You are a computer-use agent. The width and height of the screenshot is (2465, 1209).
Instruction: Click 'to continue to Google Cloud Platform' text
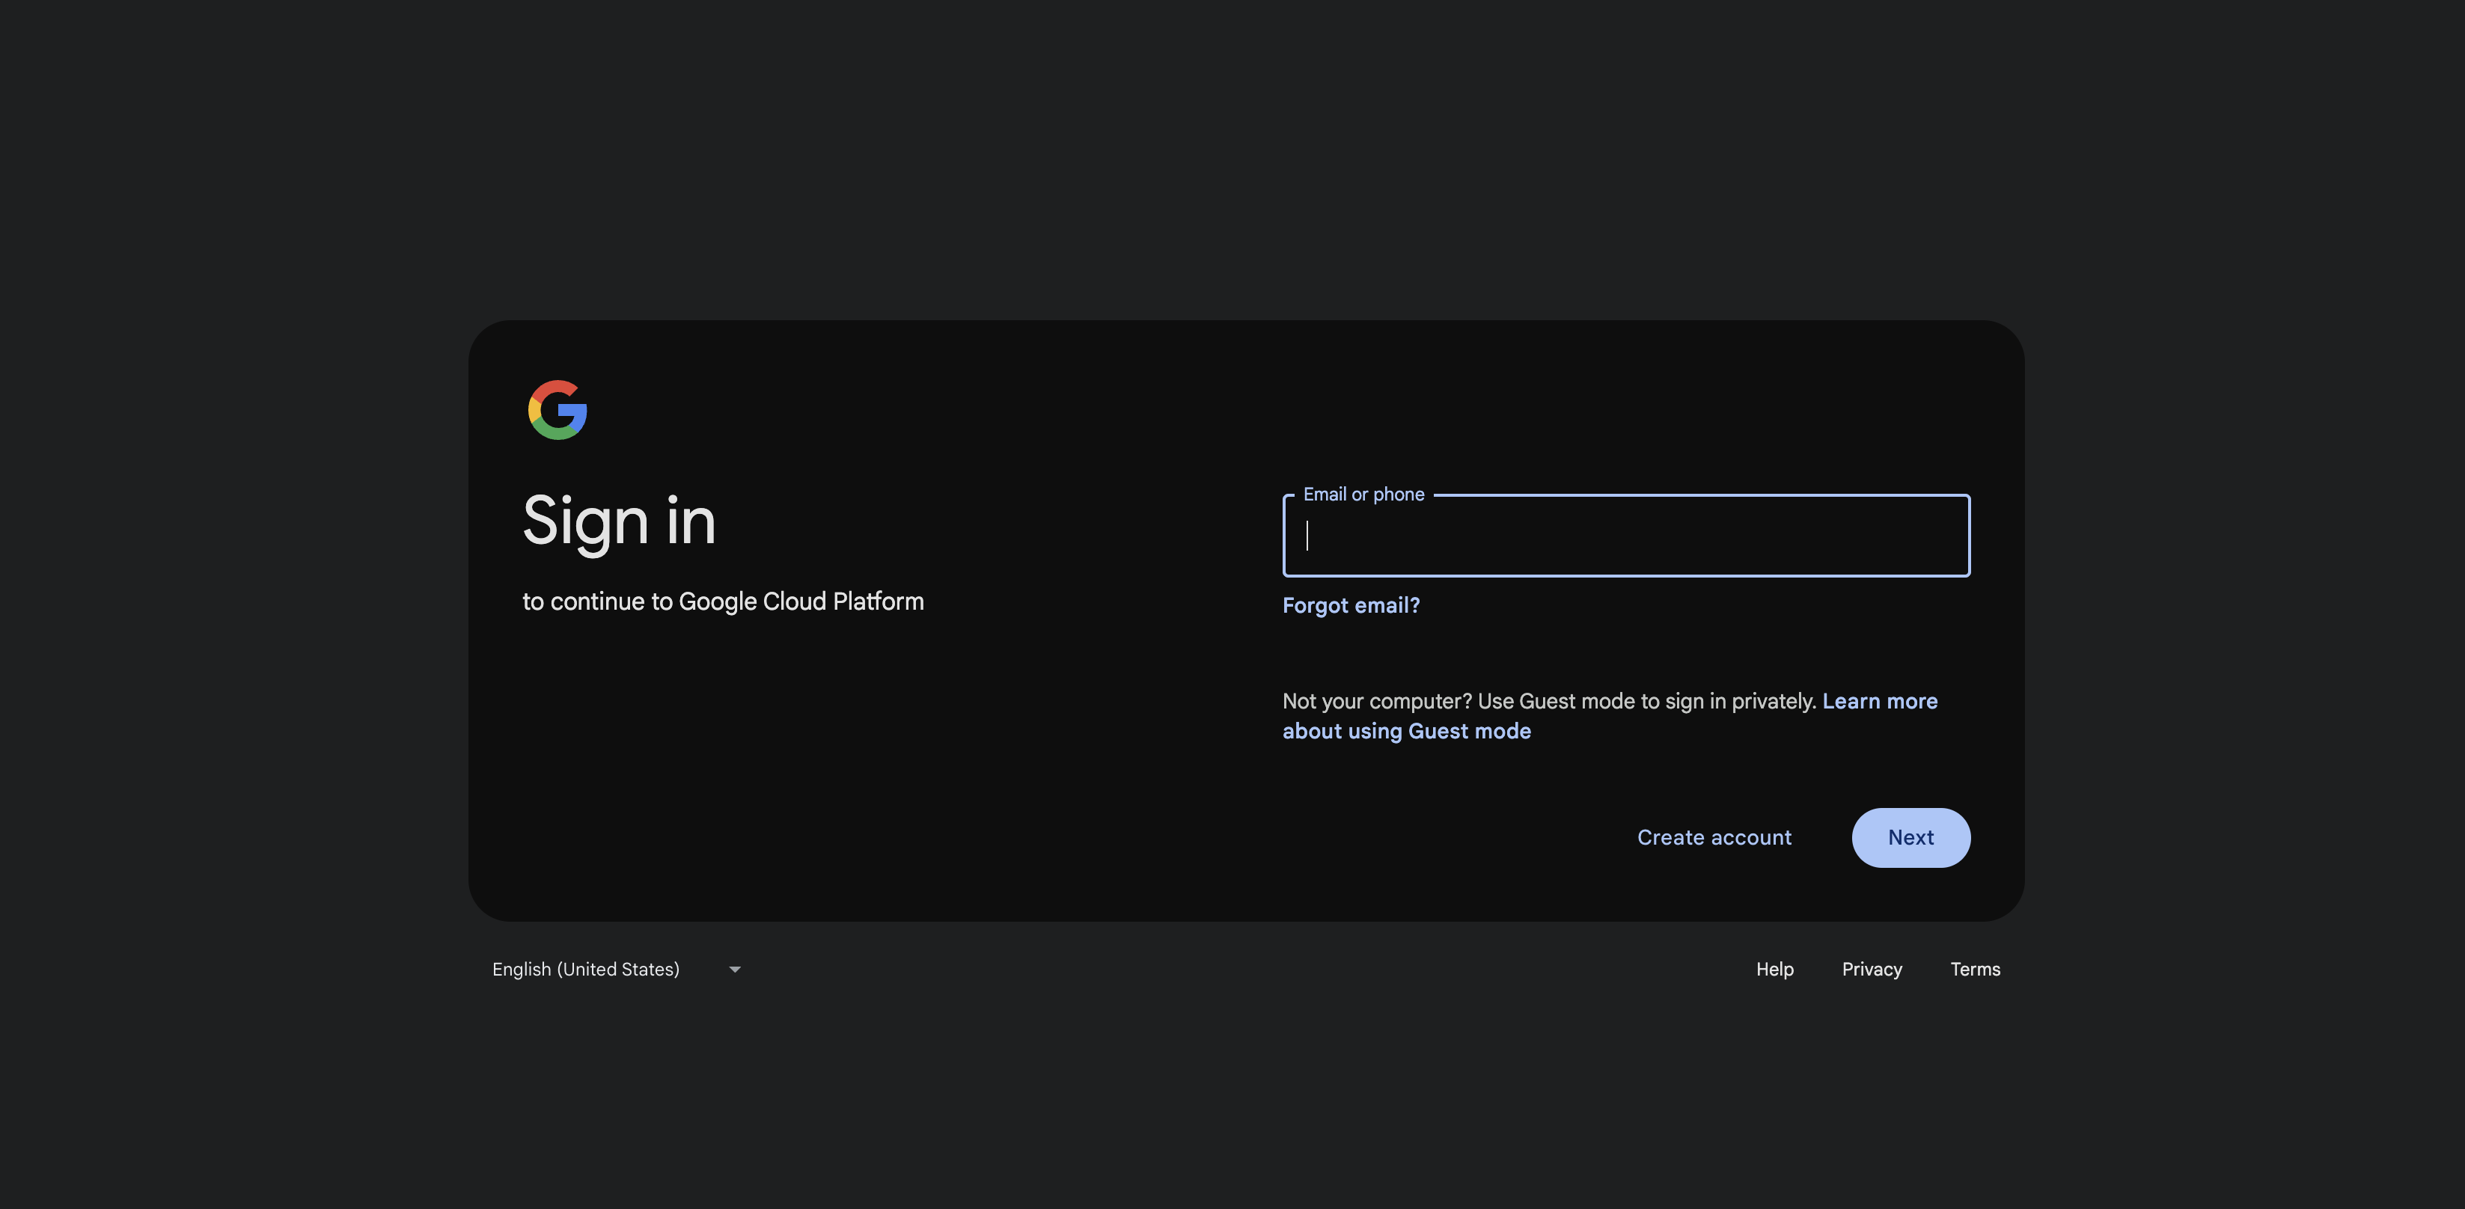(722, 602)
